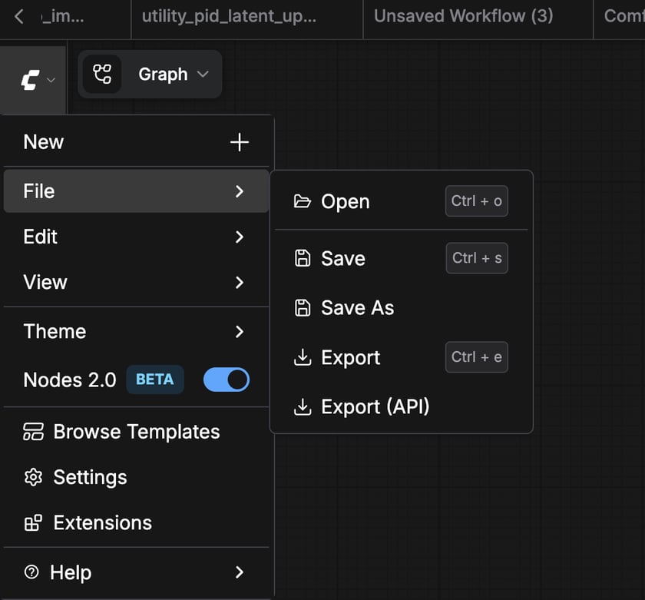Click the Ctrl + e shortcut badge

coord(476,357)
